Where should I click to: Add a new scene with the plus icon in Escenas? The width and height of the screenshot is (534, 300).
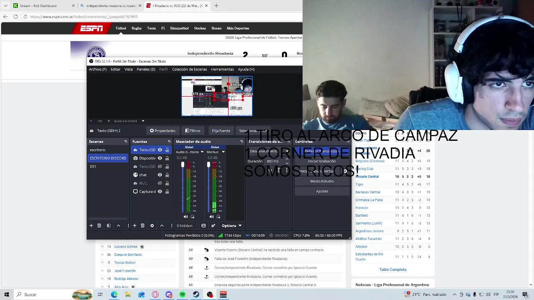(x=91, y=225)
